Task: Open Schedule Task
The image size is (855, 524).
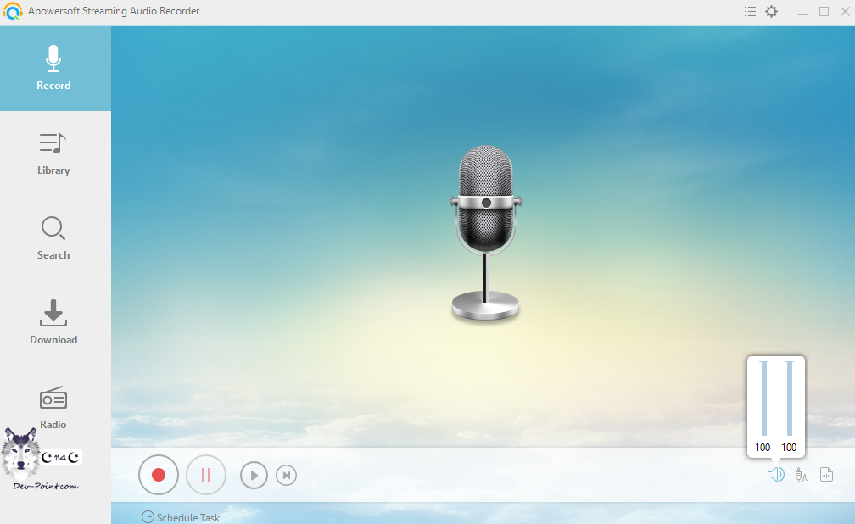Action: pyautogui.click(x=187, y=517)
